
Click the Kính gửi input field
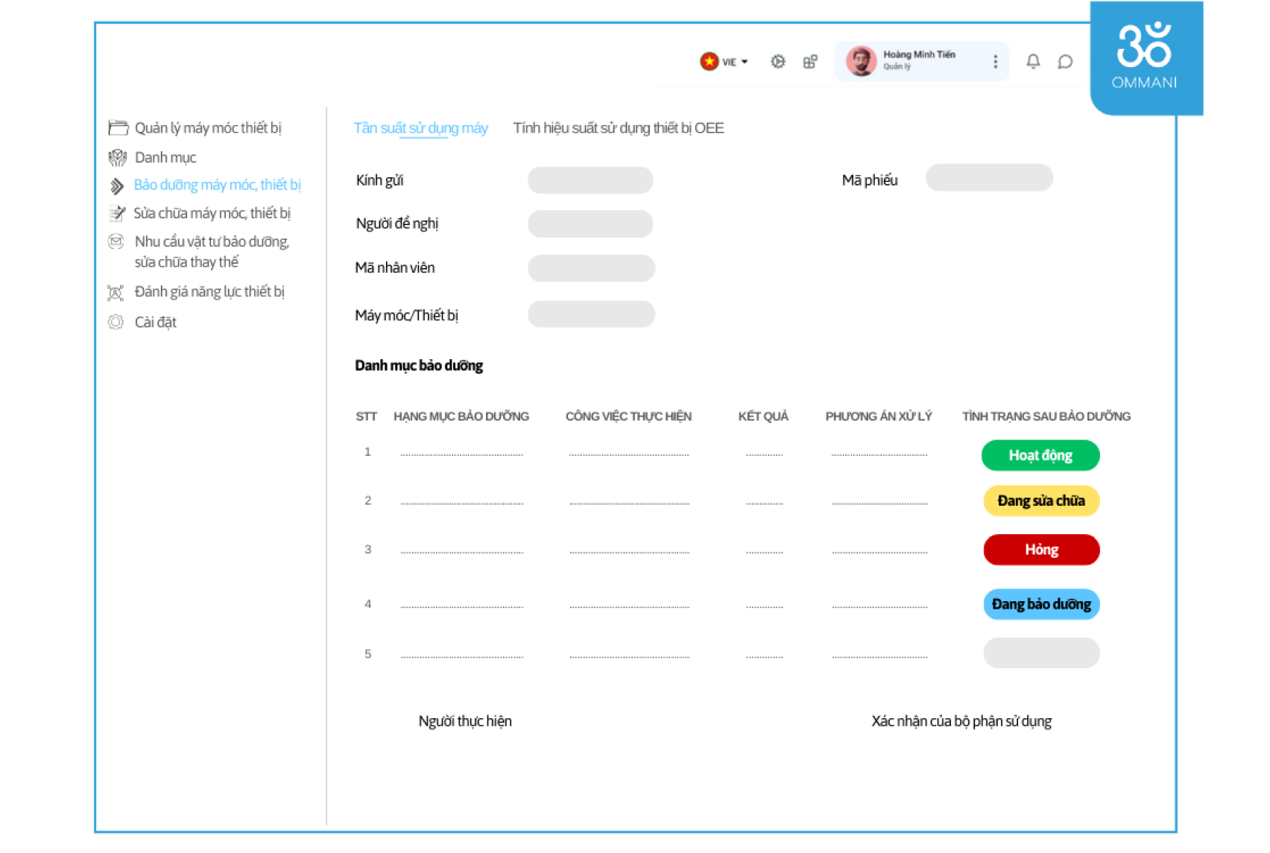click(x=590, y=180)
